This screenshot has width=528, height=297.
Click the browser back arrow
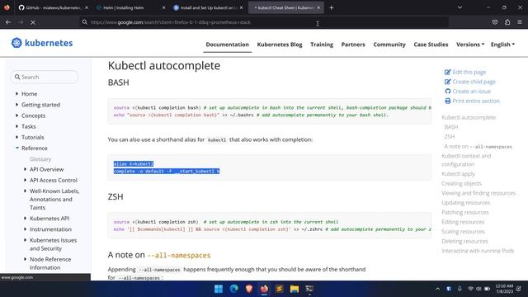point(8,22)
